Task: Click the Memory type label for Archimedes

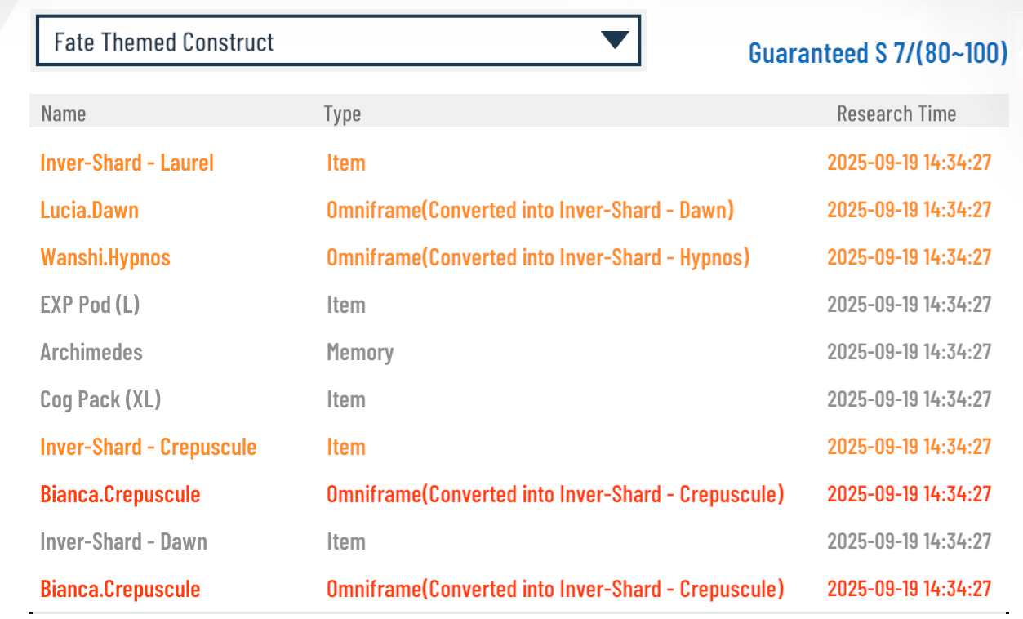Action: [360, 352]
